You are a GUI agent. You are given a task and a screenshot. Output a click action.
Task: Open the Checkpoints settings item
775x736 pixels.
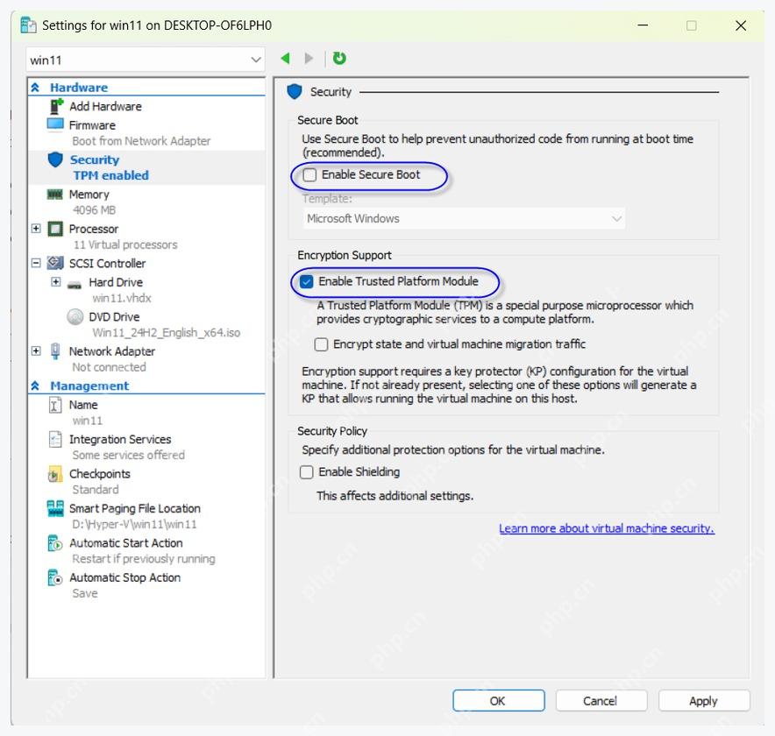tap(100, 474)
